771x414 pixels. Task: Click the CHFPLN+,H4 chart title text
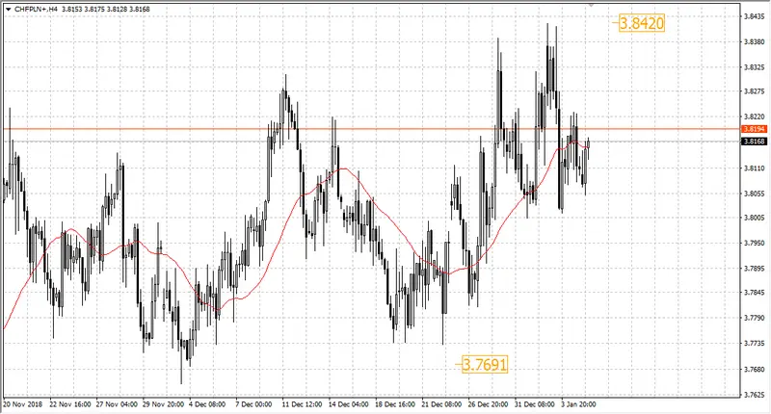(38, 10)
